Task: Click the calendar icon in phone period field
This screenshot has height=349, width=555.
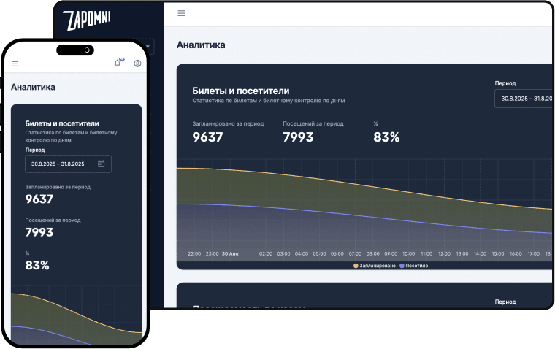Action: 101,164
